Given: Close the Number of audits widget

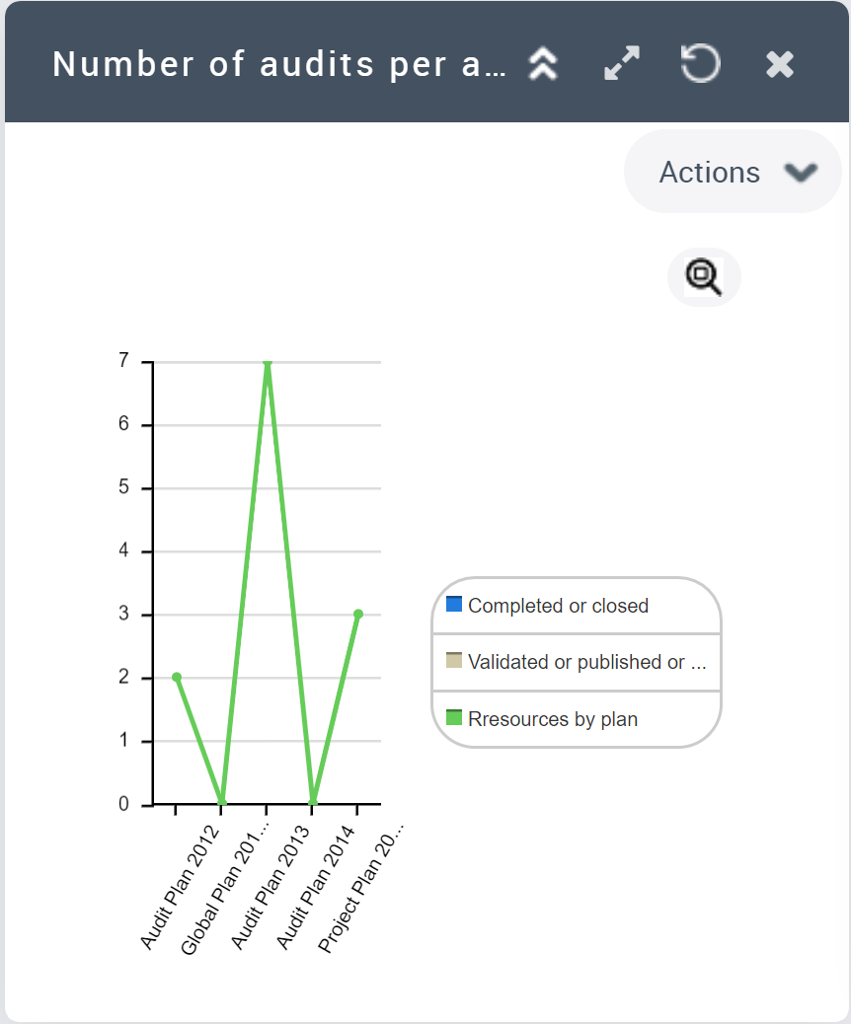Looking at the screenshot, I should (x=780, y=65).
